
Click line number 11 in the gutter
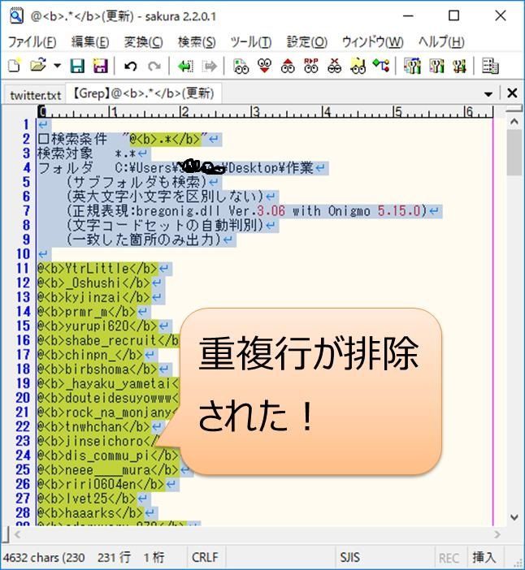point(23,268)
